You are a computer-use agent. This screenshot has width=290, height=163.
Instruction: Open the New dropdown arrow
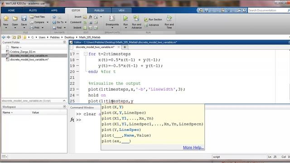6,28
